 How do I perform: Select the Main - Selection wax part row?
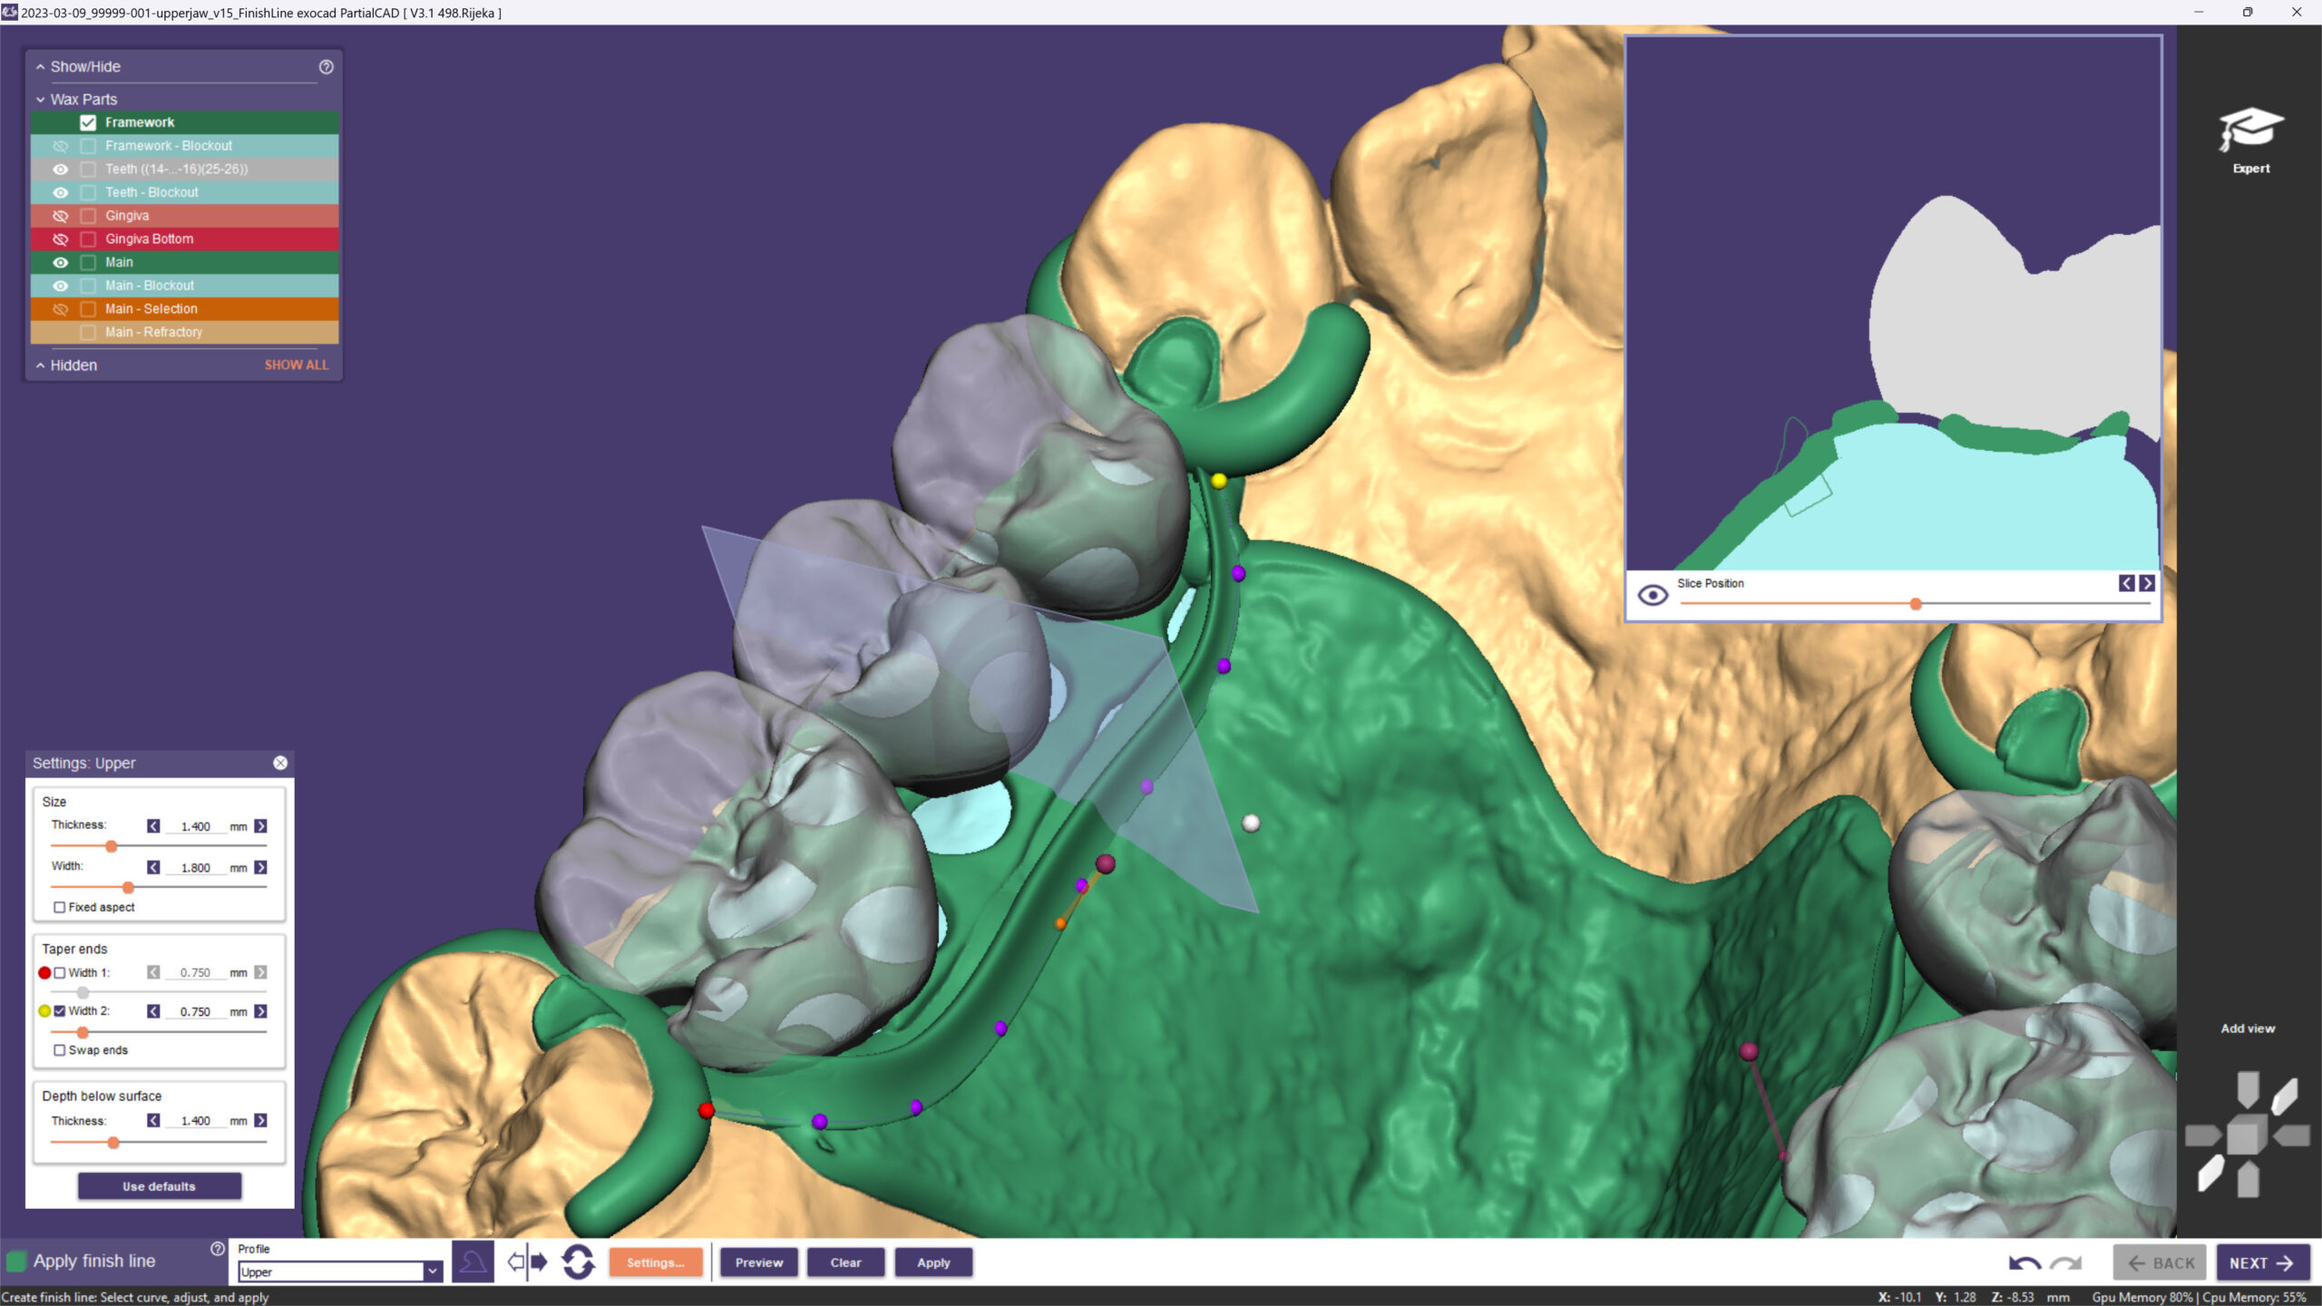click(x=151, y=308)
